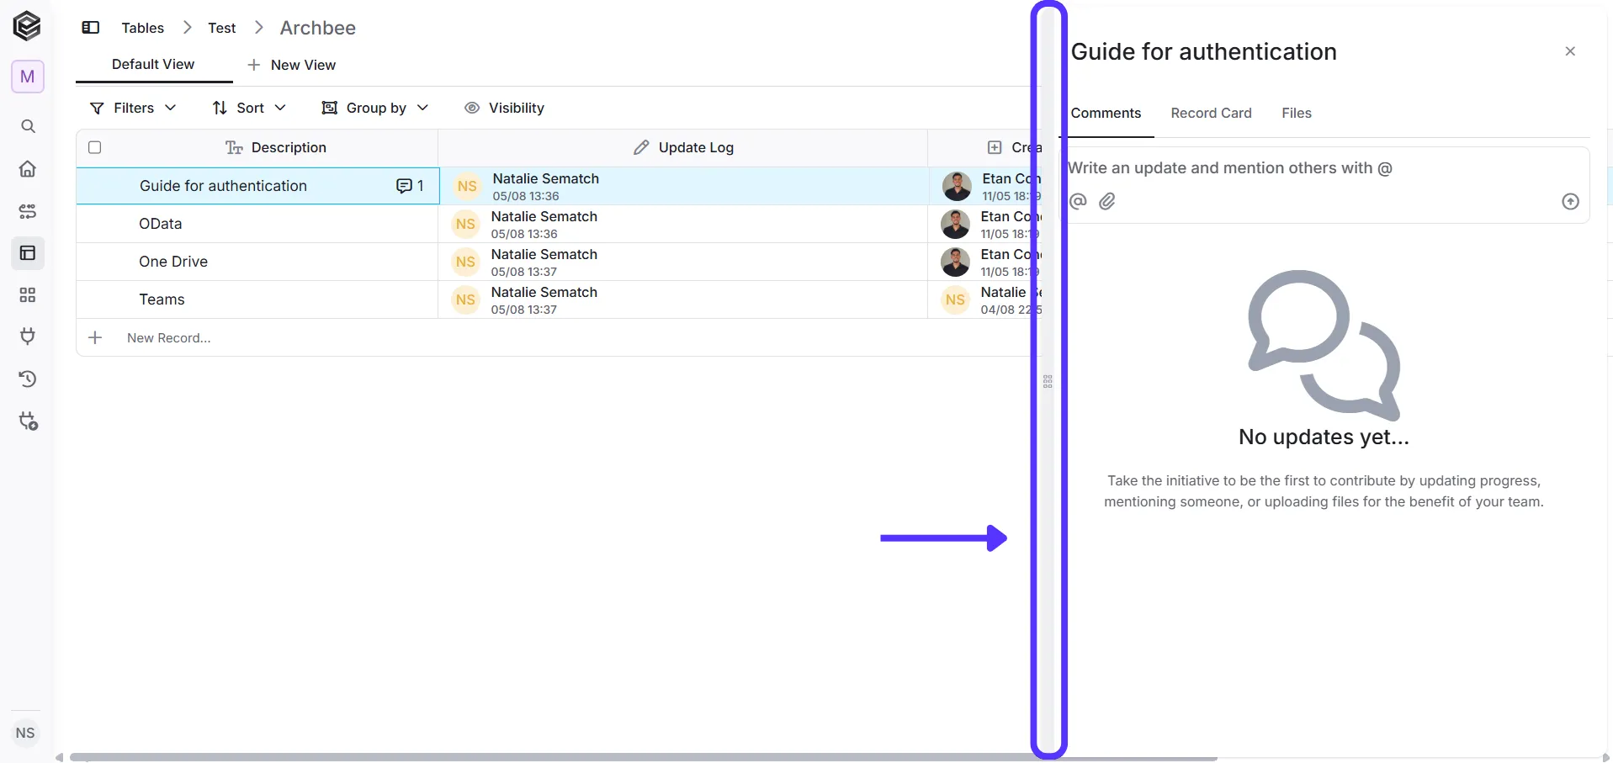Click the Archbee breadcrumb title
The width and height of the screenshot is (1613, 763).
click(318, 28)
